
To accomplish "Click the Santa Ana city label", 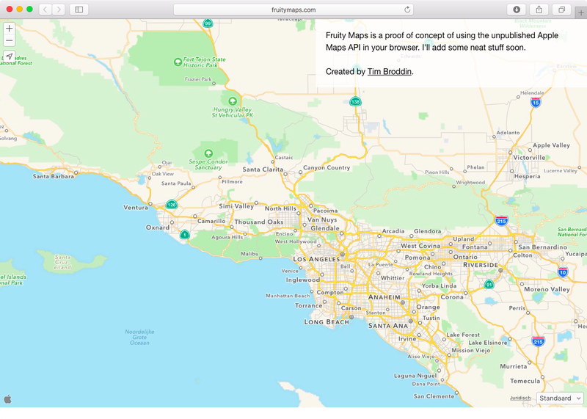I will 388,325.
